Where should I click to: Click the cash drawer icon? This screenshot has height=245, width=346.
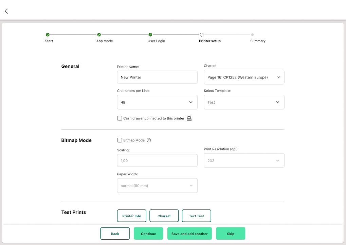pyautogui.click(x=189, y=118)
